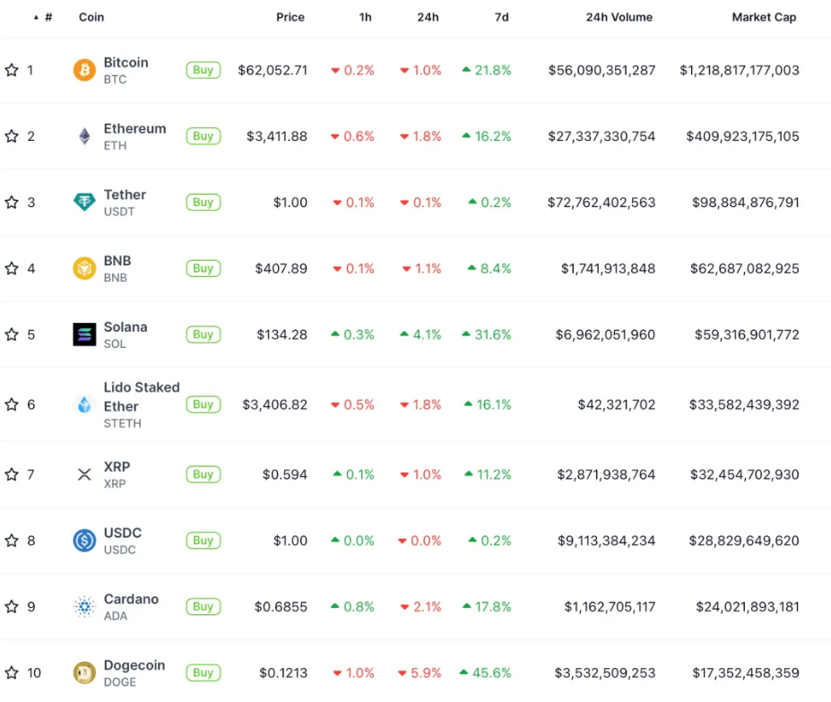Select the Tether USDT logo icon
The width and height of the screenshot is (831, 702).
pos(83,202)
